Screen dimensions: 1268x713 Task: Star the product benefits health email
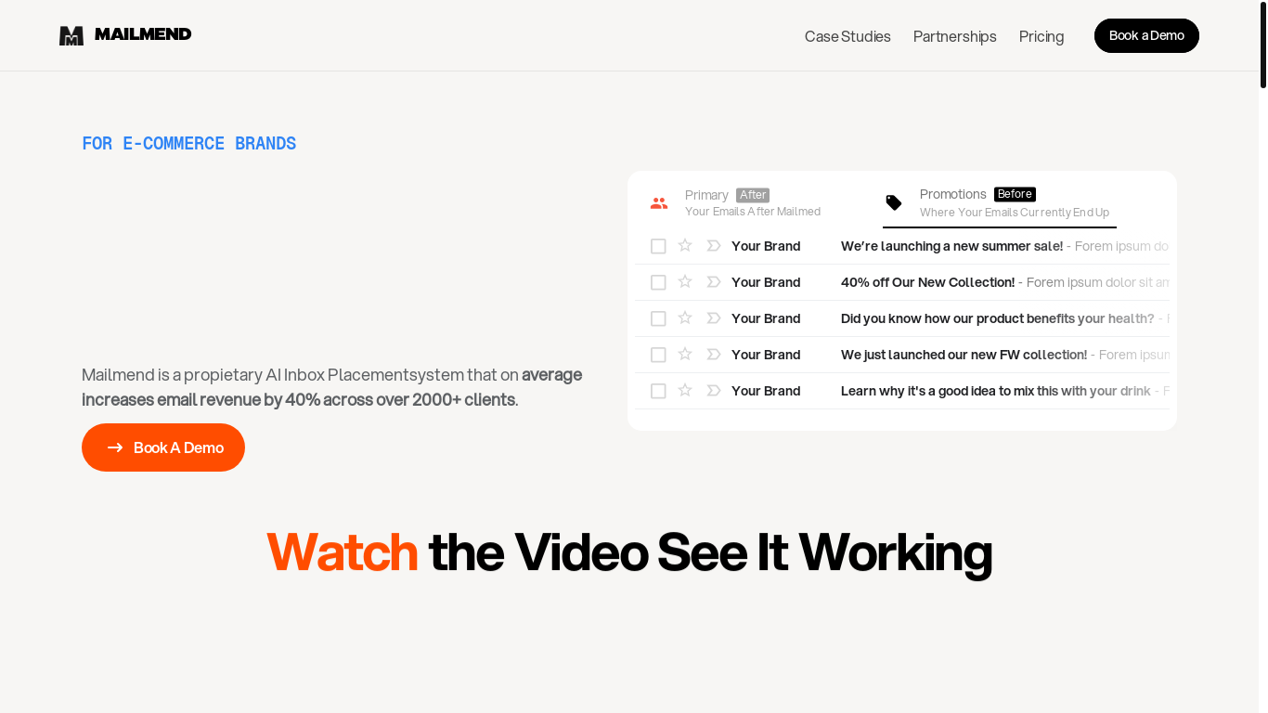(685, 318)
